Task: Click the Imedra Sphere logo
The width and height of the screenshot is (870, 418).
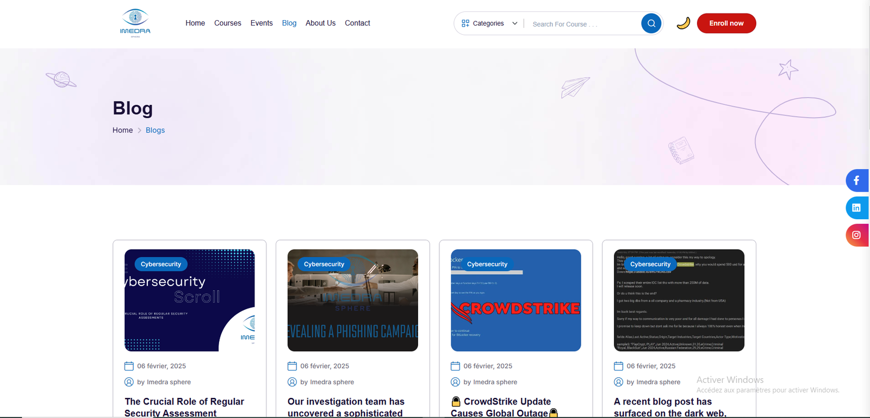Action: pyautogui.click(x=135, y=23)
